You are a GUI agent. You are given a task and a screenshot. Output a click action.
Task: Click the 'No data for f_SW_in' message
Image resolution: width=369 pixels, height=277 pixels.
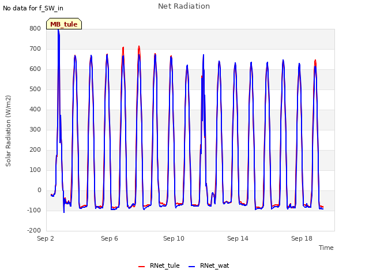pyautogui.click(x=33, y=8)
